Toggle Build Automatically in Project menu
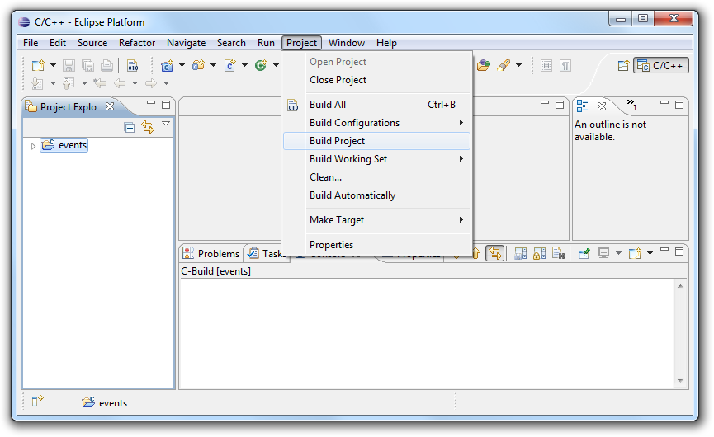The image size is (714, 437). (376, 195)
